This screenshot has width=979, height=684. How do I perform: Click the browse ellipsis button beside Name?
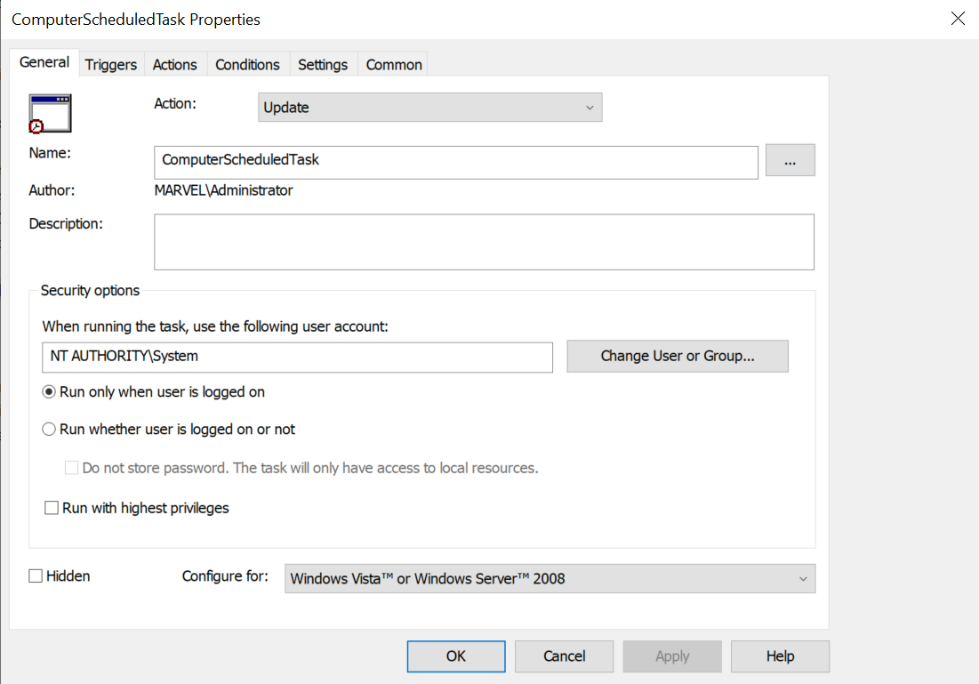(790, 162)
